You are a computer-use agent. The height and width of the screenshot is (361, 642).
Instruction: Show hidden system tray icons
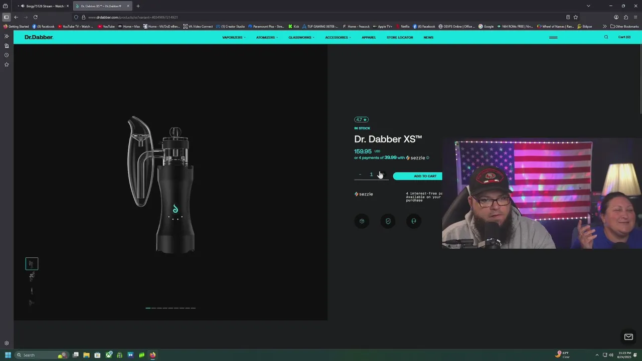click(x=597, y=355)
